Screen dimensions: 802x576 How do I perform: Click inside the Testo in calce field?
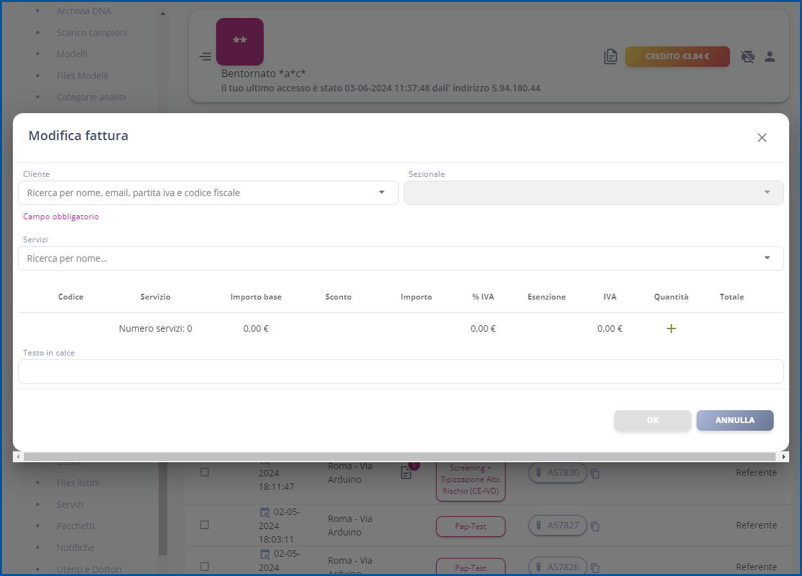click(401, 372)
